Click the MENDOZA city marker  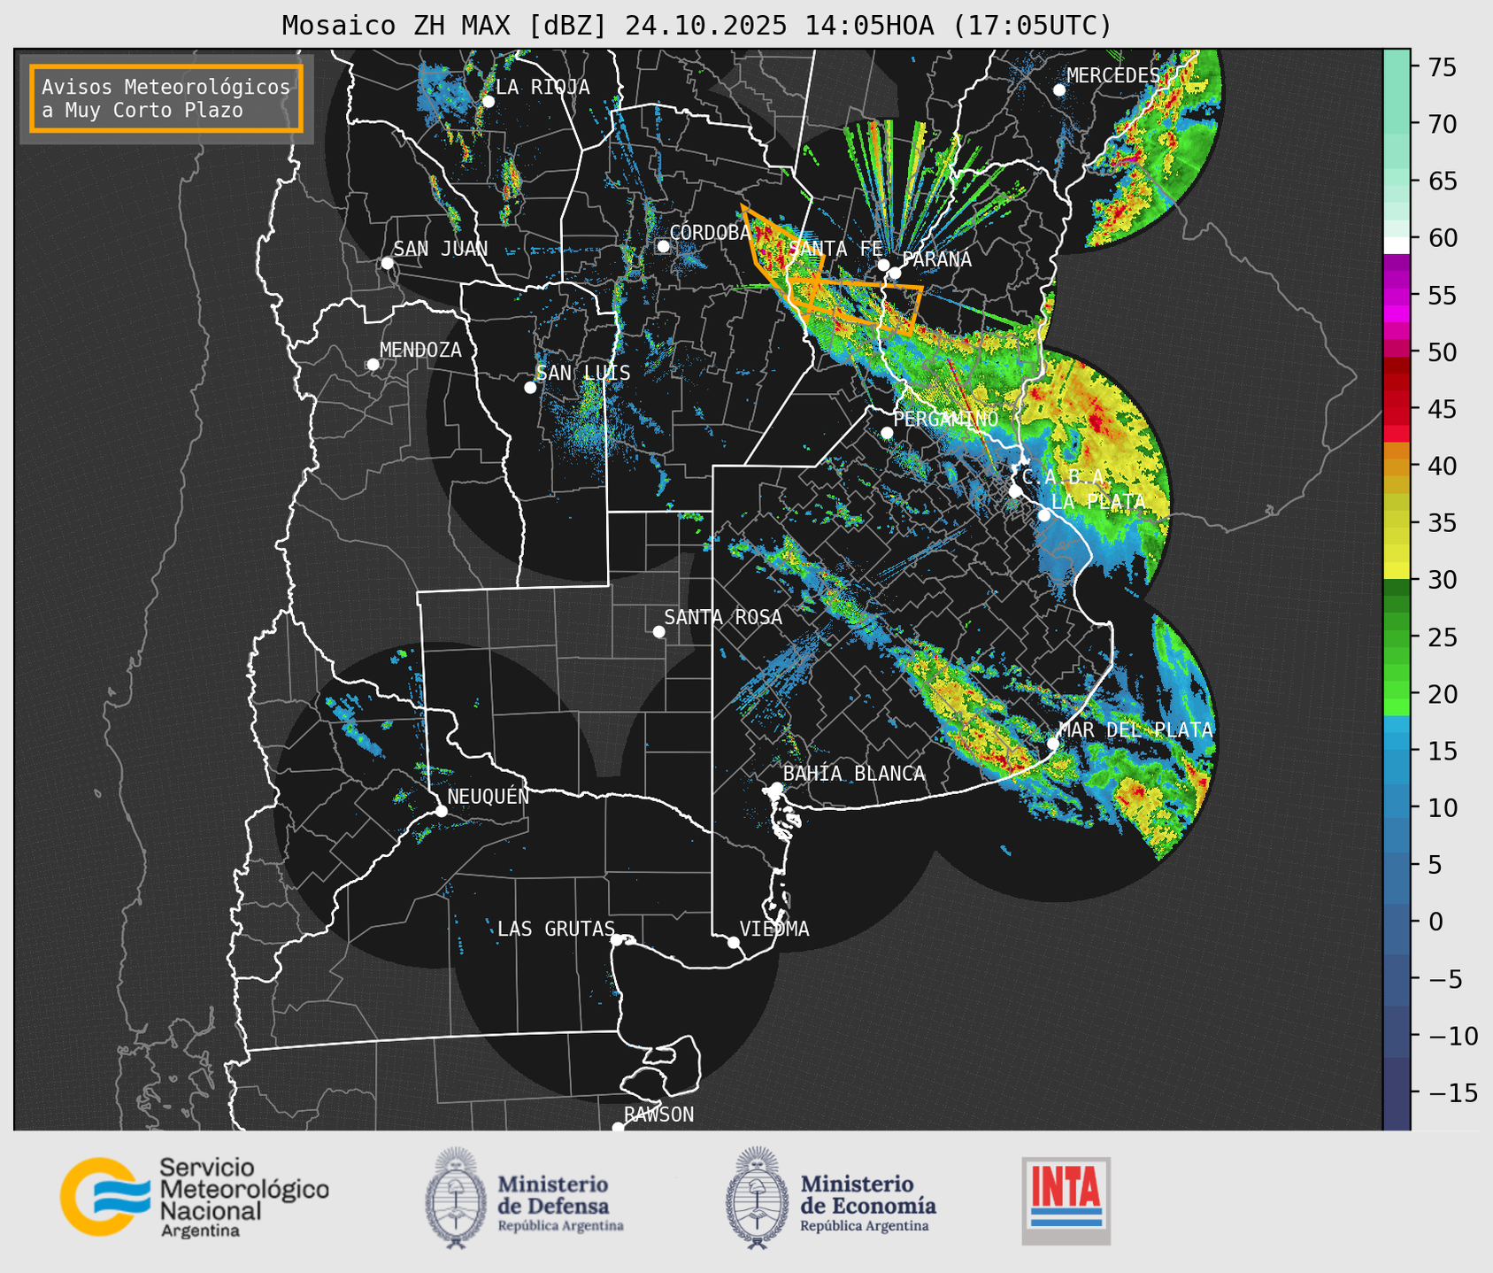coord(373,364)
